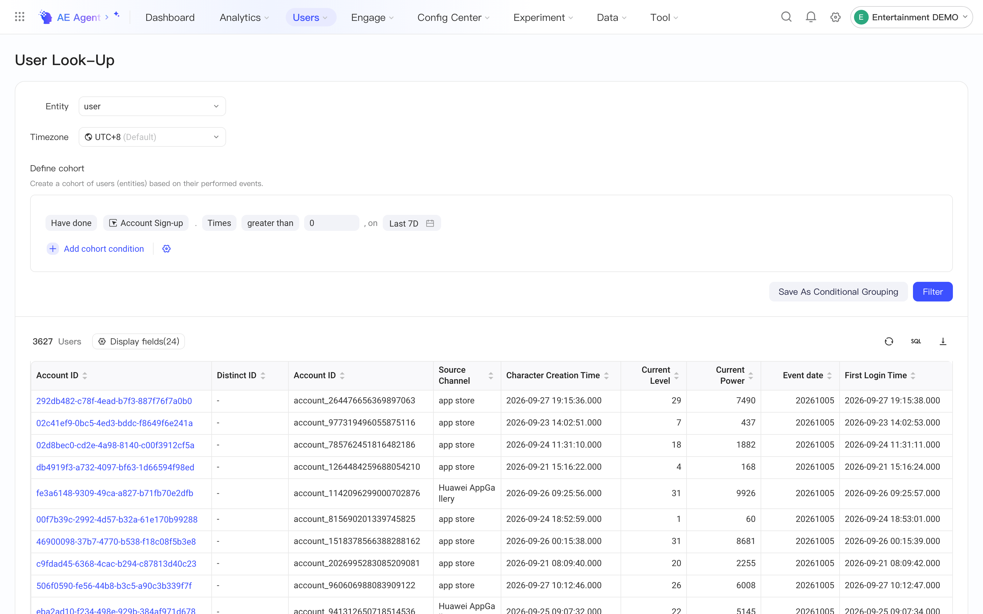Open cohort condition settings gear icon
The height and width of the screenshot is (614, 983).
click(x=166, y=249)
